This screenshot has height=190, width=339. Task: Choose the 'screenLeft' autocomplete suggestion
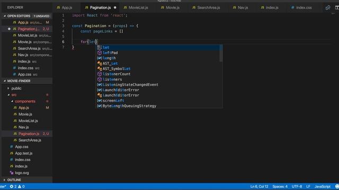158,101
